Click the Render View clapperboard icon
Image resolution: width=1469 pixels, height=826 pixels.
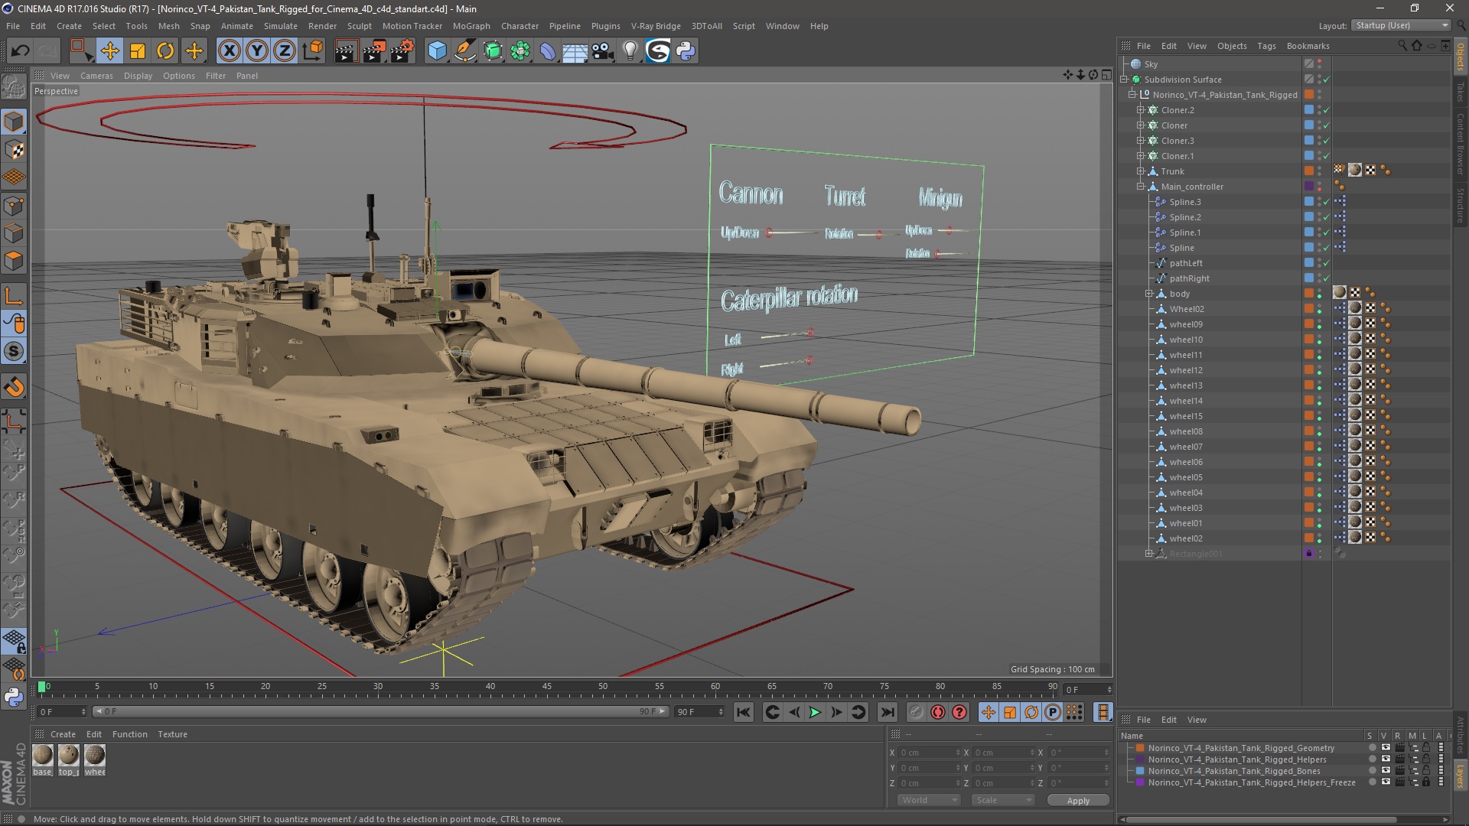pos(346,51)
